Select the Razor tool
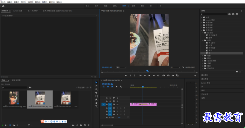 pos(96,93)
